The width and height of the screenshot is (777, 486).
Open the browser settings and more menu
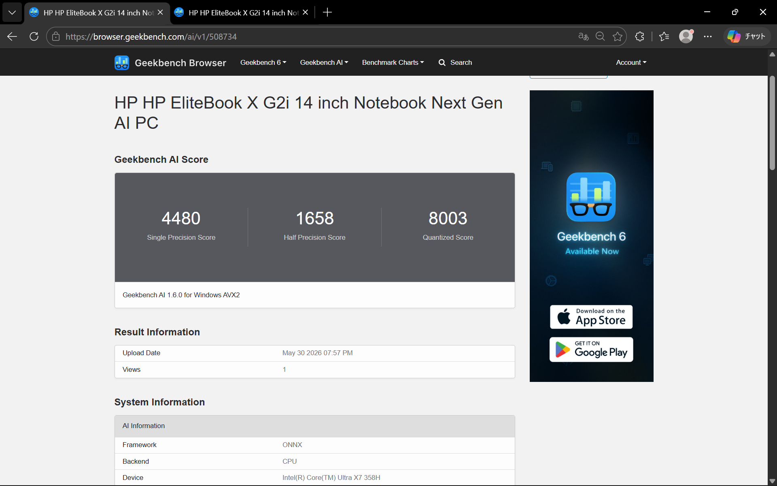point(708,36)
